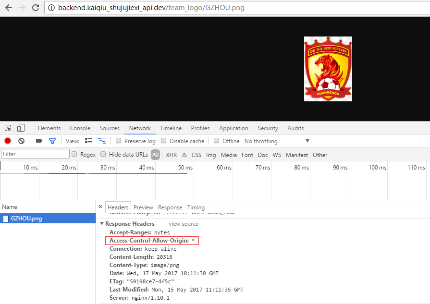Toggle the network filter funnel icon

(x=52, y=141)
